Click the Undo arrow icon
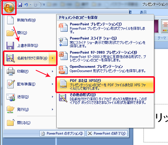The image size is (168, 145). 26,5
